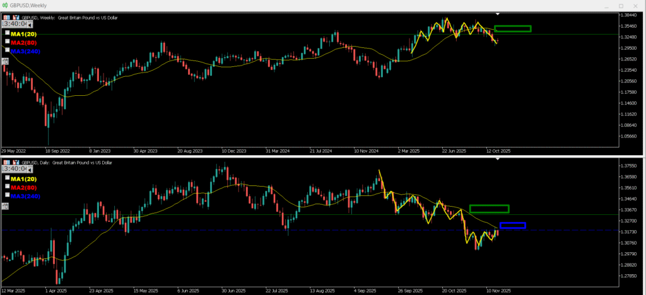Click the grid icon in the Daily chart header
Image resolution: width=646 pixels, height=295 pixels.
click(7, 163)
